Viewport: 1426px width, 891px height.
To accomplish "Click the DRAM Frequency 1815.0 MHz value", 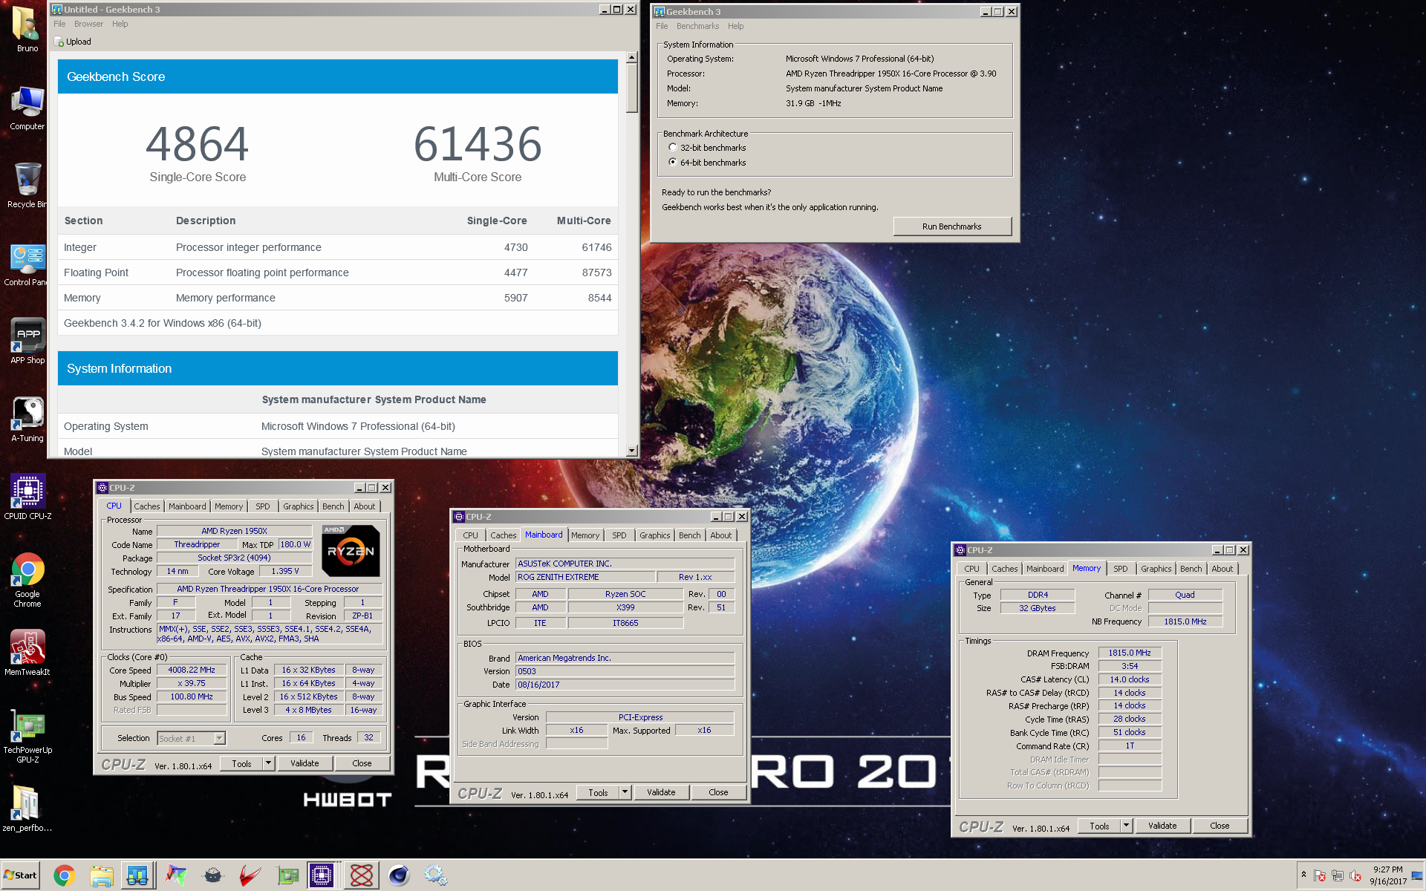I will click(x=1129, y=653).
